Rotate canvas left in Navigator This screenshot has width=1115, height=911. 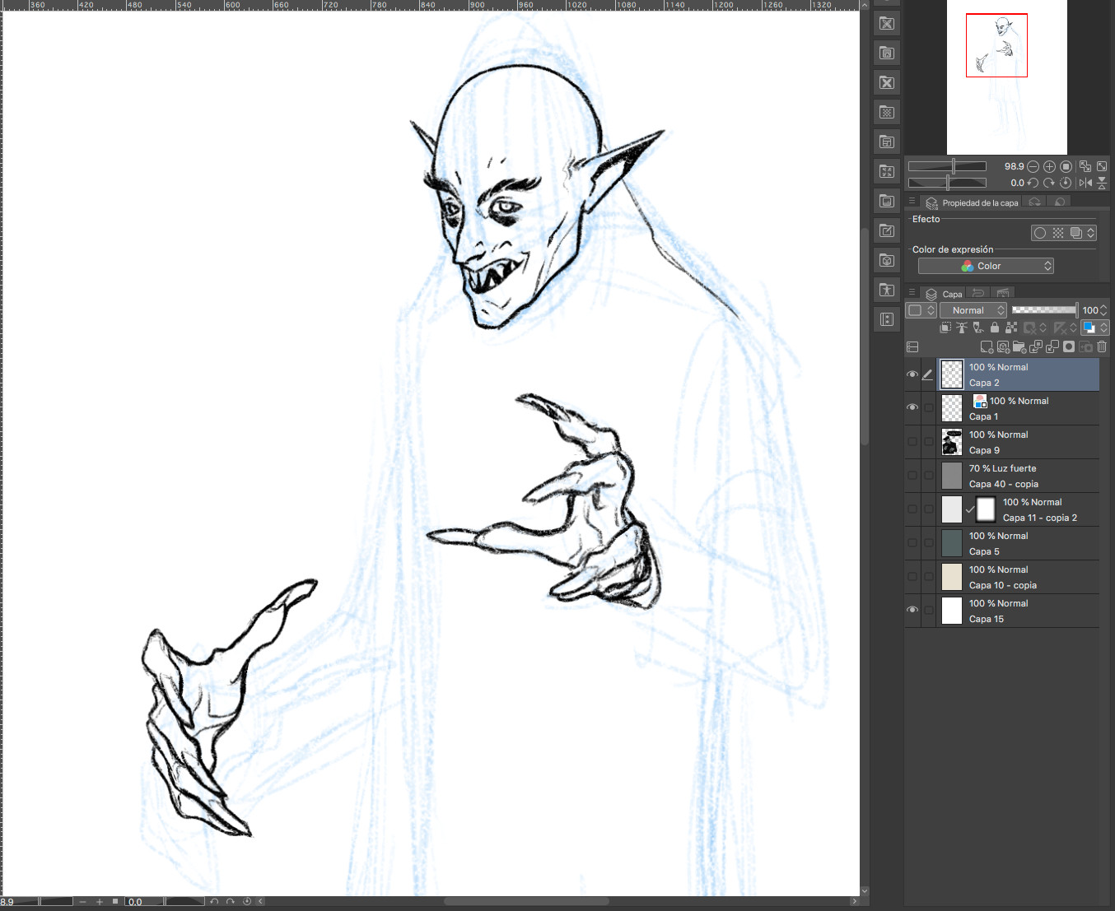pos(1033,183)
